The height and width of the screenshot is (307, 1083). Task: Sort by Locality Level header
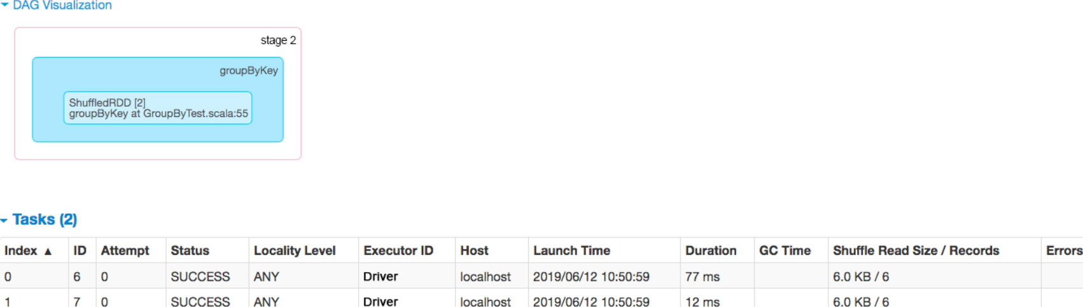[295, 251]
